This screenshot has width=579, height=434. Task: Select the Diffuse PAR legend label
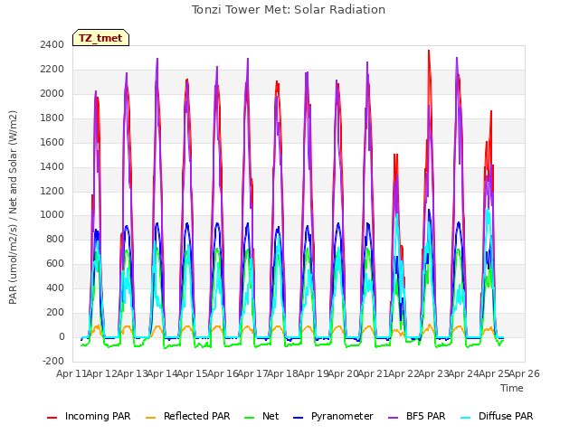506,416
